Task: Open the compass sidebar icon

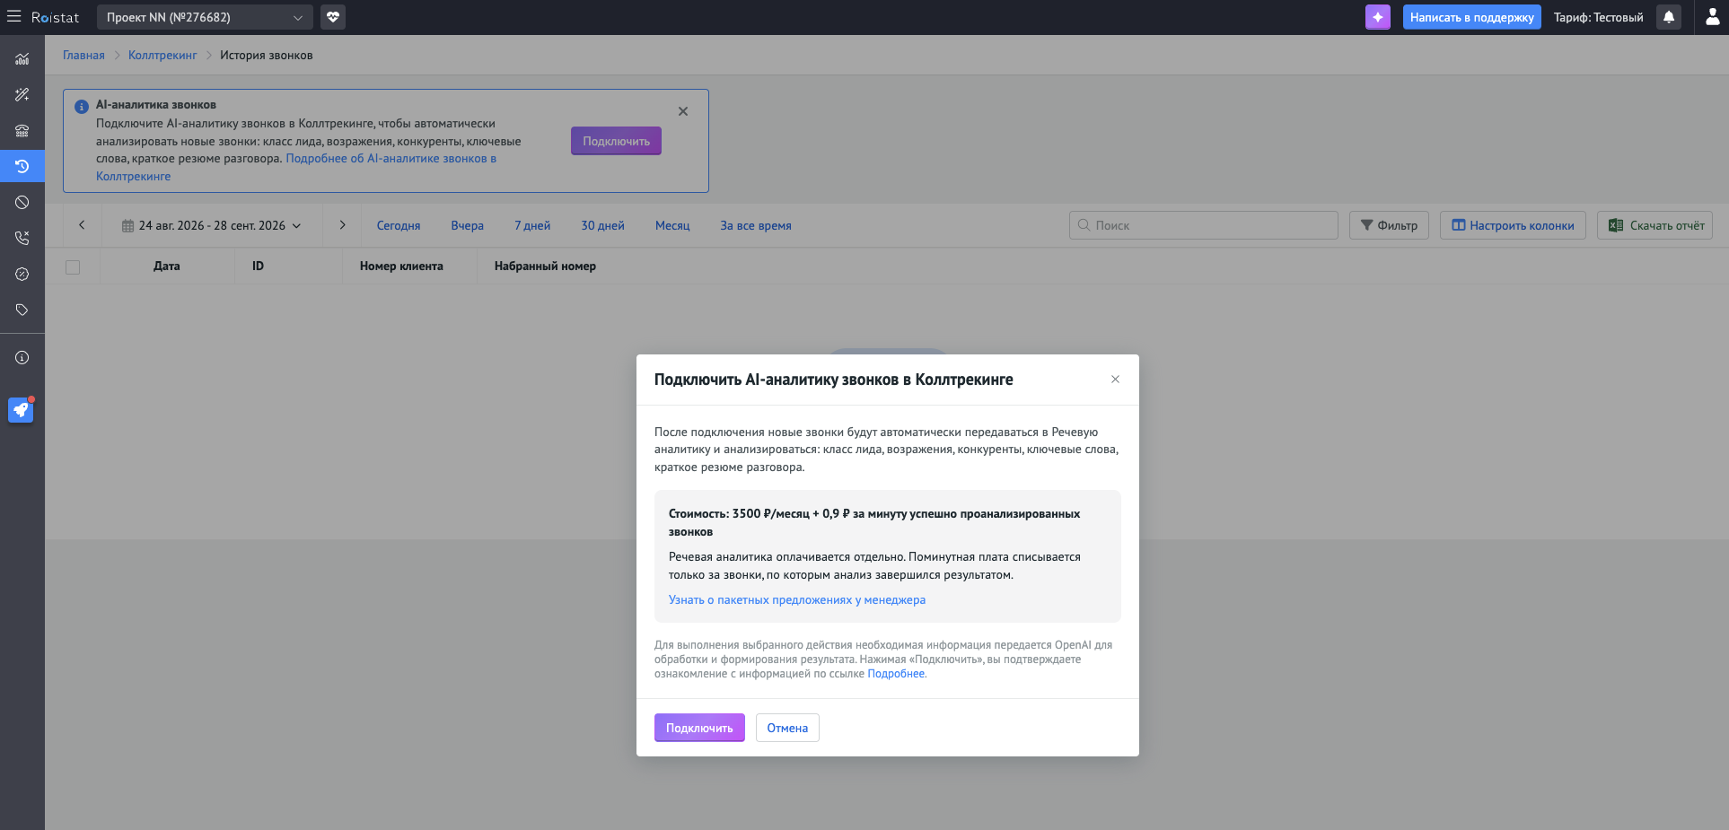Action: pyautogui.click(x=22, y=275)
